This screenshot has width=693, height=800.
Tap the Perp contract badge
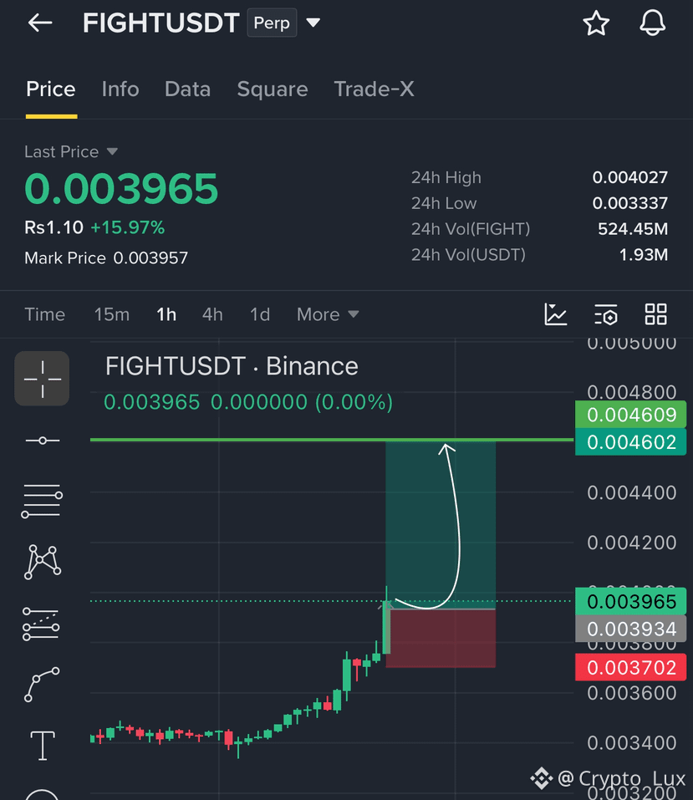click(272, 23)
